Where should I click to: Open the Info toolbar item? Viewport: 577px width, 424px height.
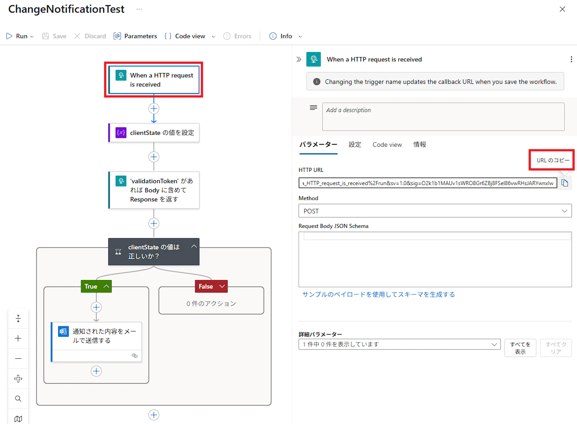click(281, 36)
